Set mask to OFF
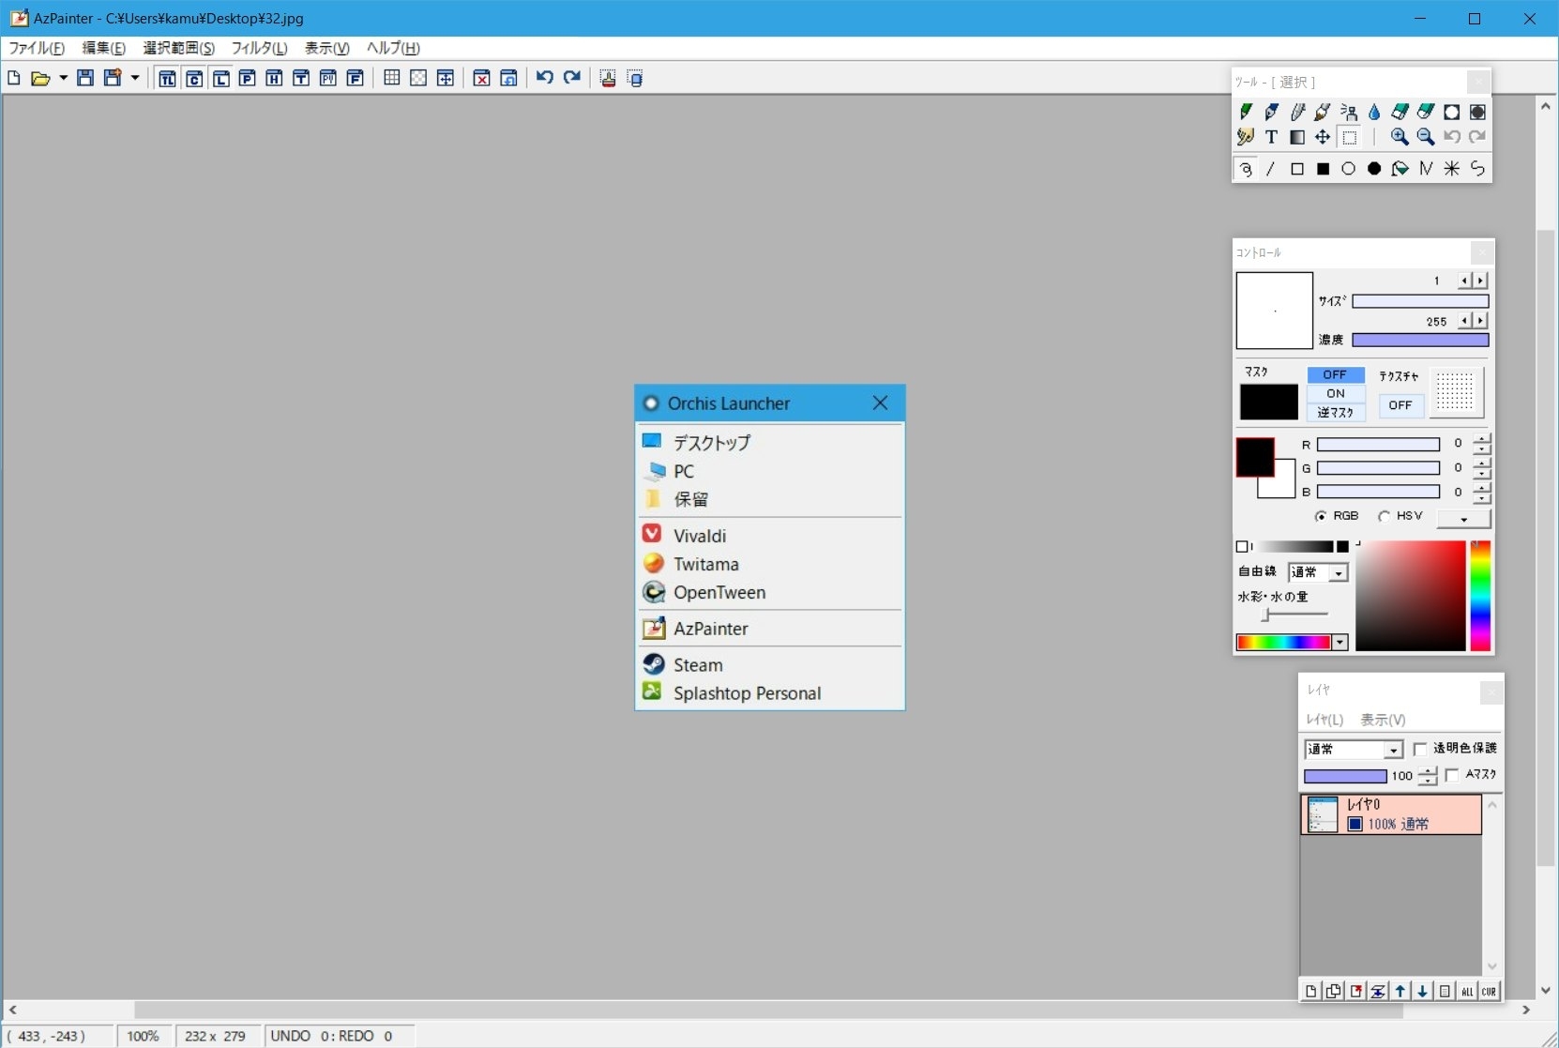The width and height of the screenshot is (1559, 1048). point(1336,374)
